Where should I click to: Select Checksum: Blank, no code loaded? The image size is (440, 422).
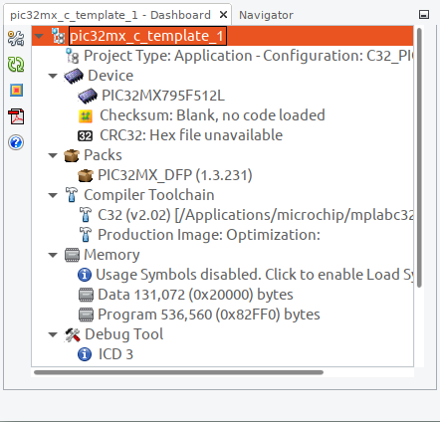point(212,115)
